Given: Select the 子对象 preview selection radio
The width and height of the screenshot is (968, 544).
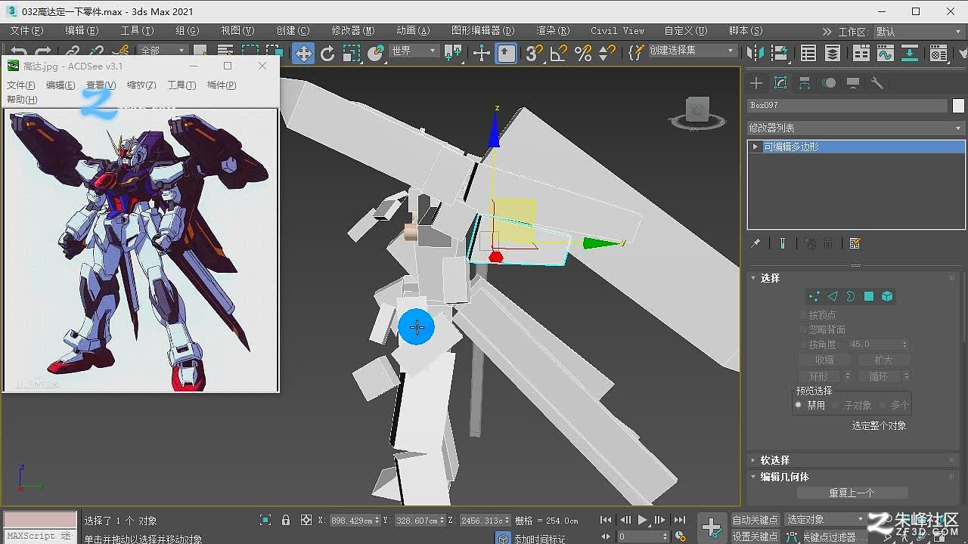Looking at the screenshot, I should tap(836, 405).
